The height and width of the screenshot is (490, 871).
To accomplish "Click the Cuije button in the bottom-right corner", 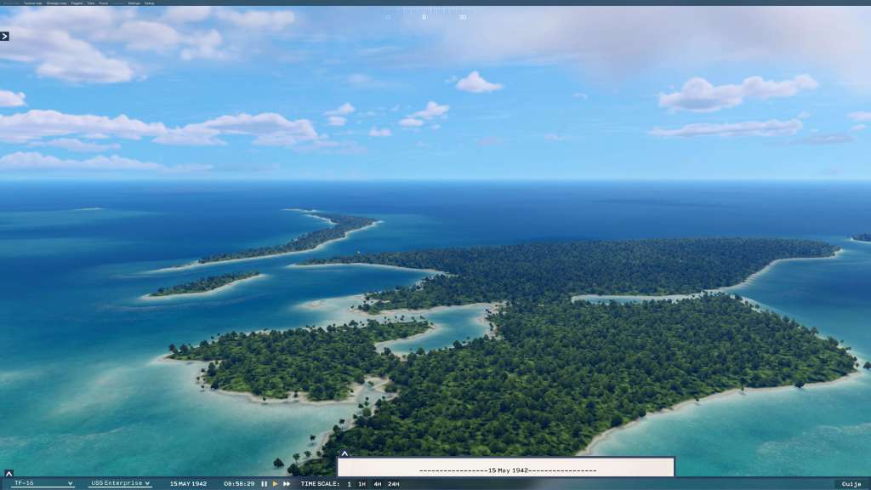I will pos(851,483).
